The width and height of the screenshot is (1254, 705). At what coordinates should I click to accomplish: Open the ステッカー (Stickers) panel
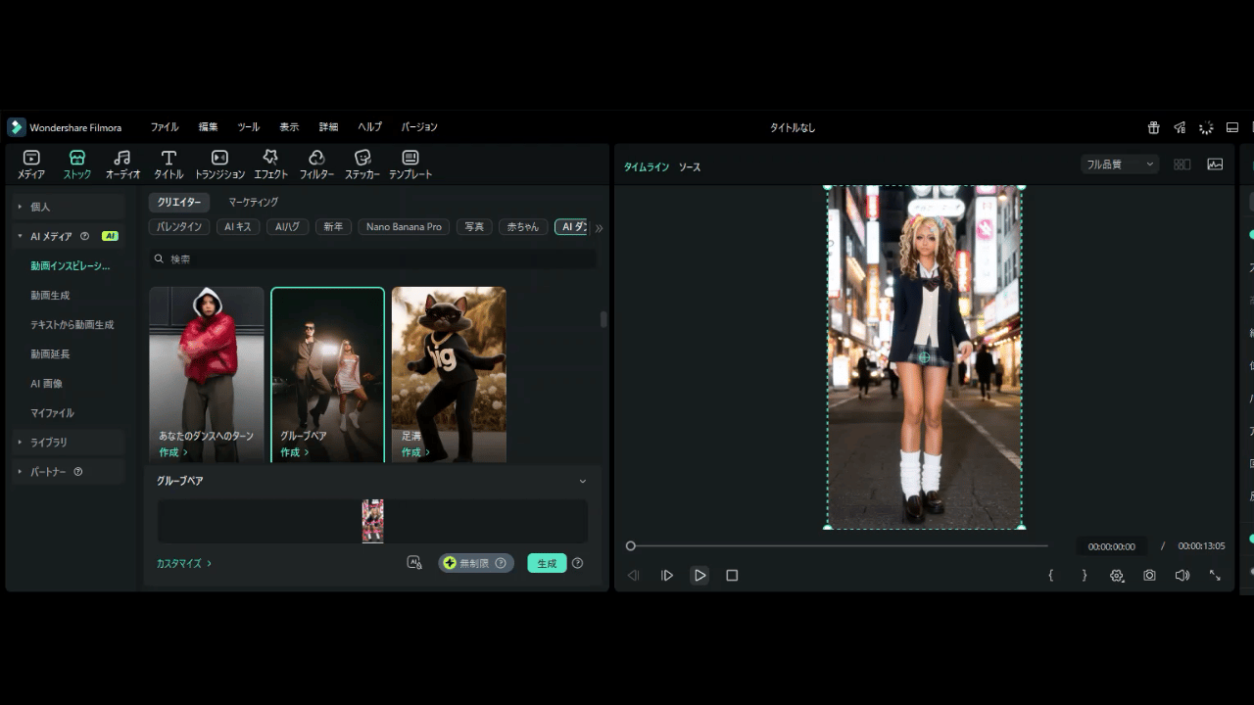[362, 164]
